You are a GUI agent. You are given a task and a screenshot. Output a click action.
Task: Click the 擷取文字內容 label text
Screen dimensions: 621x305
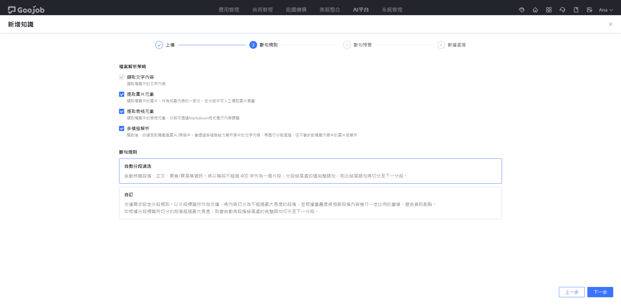point(140,77)
